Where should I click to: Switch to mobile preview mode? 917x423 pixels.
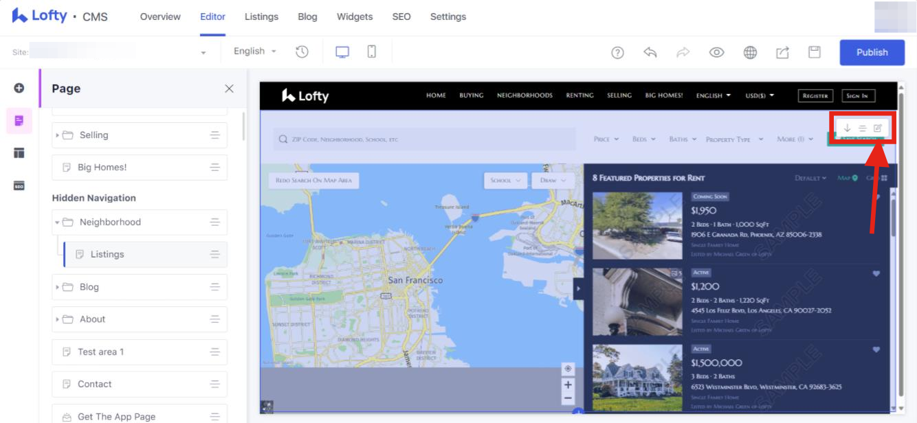point(371,52)
